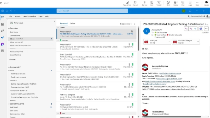Collapse the AccountsAP mailbox tree
210x118 pixels.
coord(9,67)
